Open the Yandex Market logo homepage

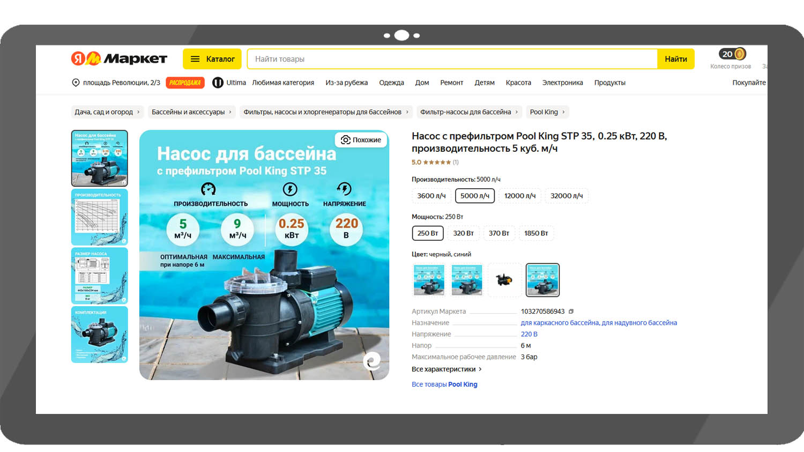(x=119, y=58)
